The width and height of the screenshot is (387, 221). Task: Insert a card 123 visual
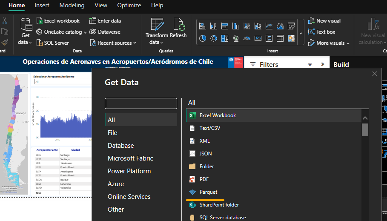(258, 38)
